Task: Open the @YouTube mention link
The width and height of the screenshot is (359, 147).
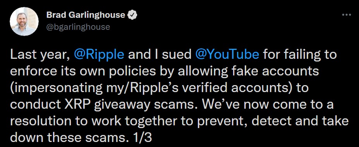Action: [227, 55]
